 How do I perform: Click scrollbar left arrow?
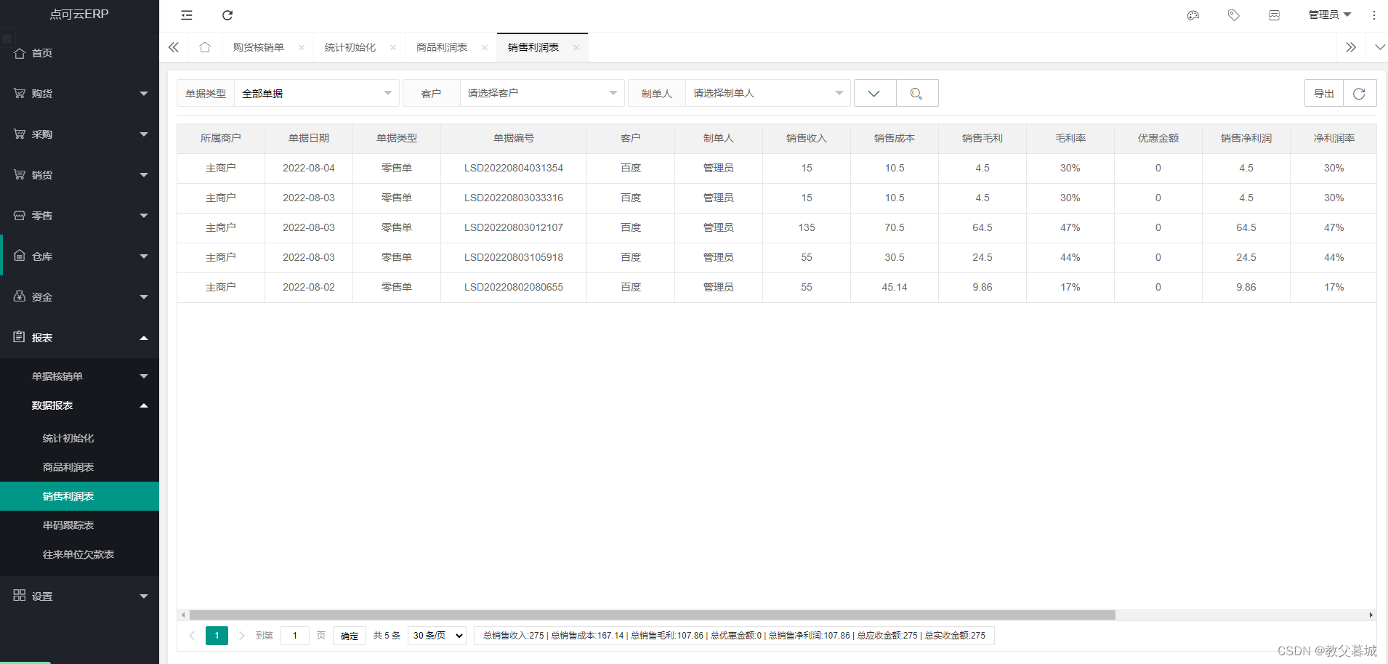click(183, 615)
